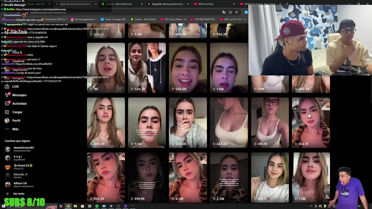Open the @champagnepapi bookmark
Screen dimensions: 372x209
(84, 19)
